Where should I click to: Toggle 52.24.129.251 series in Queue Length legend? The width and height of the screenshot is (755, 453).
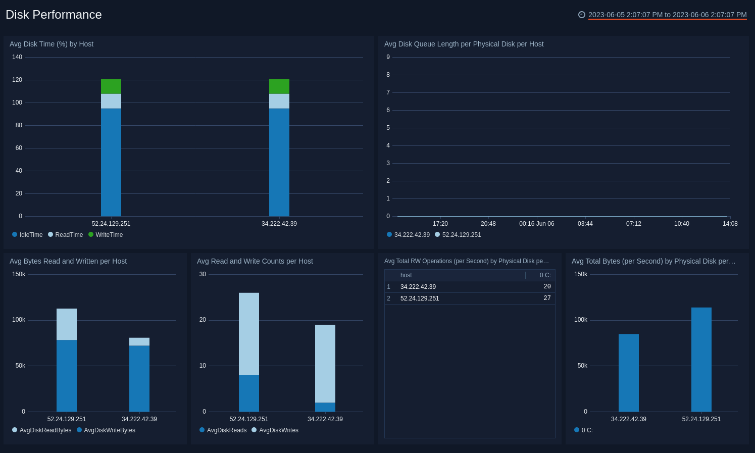tap(458, 235)
